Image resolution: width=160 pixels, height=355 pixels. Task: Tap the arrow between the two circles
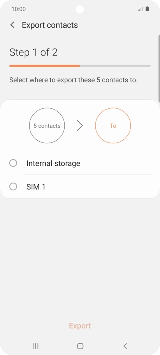click(80, 126)
